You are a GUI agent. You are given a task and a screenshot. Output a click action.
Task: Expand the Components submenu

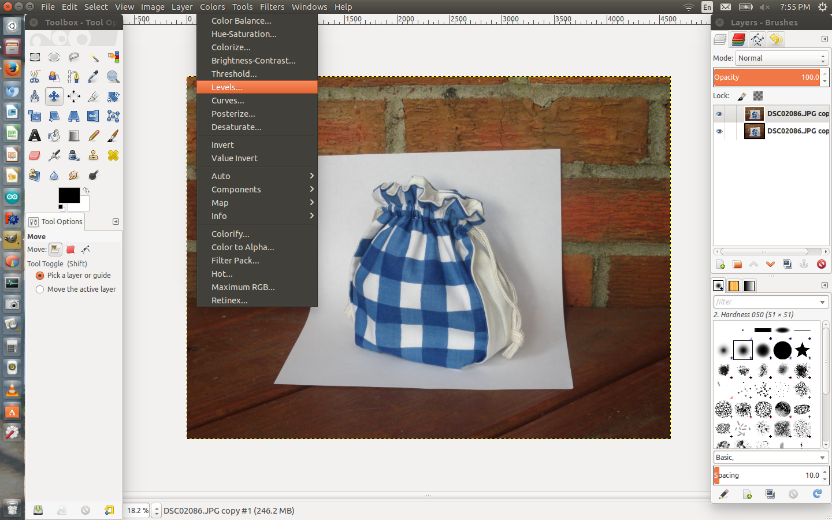coord(257,190)
